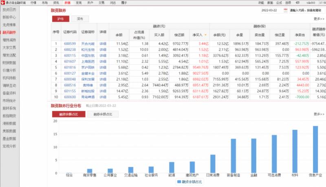Open 大宗交易 in the sidebar
Viewport: 326px width, 187px height.
9,47
